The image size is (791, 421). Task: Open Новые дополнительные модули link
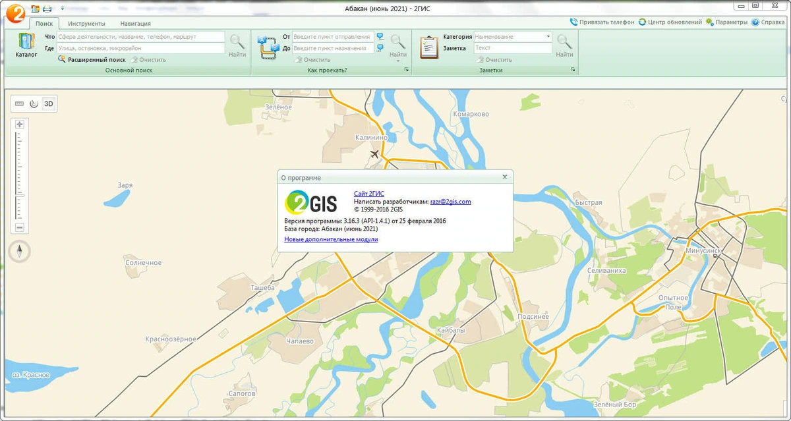(x=331, y=239)
